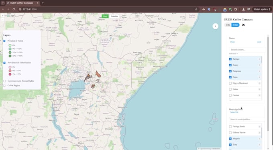Image resolution: width=273 pixels, height=150 pixels.
Task: Check the Embu state checkbox
Action: pyautogui.click(x=230, y=89)
